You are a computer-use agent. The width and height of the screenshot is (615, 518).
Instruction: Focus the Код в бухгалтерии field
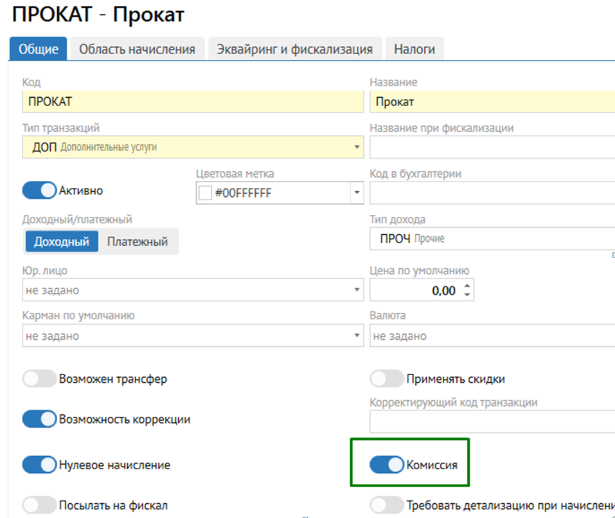[x=492, y=193]
